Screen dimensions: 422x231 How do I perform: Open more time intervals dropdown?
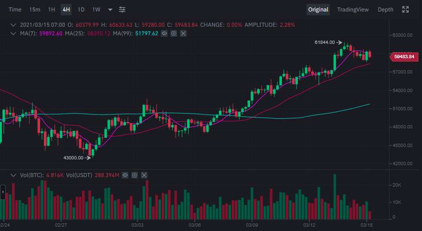coord(110,10)
